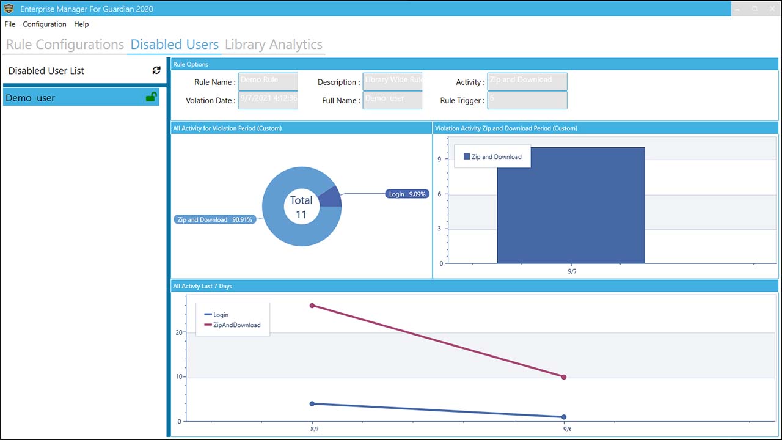Screen dimensions: 782x440
Task: Click the All Activty Last 7 Days header
Action: coord(475,286)
